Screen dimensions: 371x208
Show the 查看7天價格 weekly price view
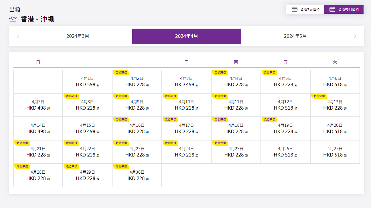(x=305, y=9)
